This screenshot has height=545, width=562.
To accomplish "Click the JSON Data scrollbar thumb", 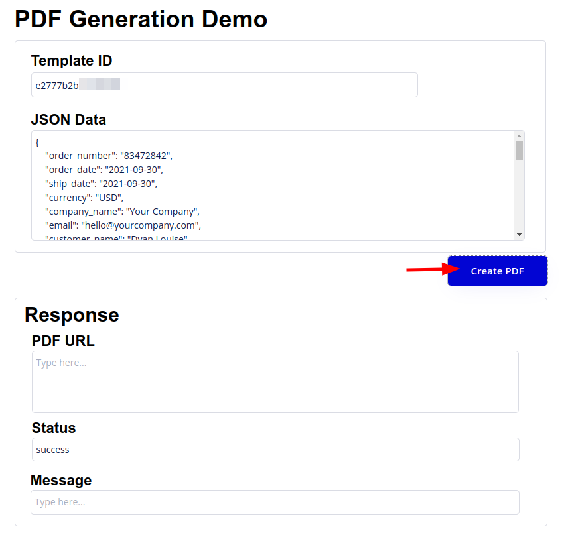I will (x=519, y=151).
